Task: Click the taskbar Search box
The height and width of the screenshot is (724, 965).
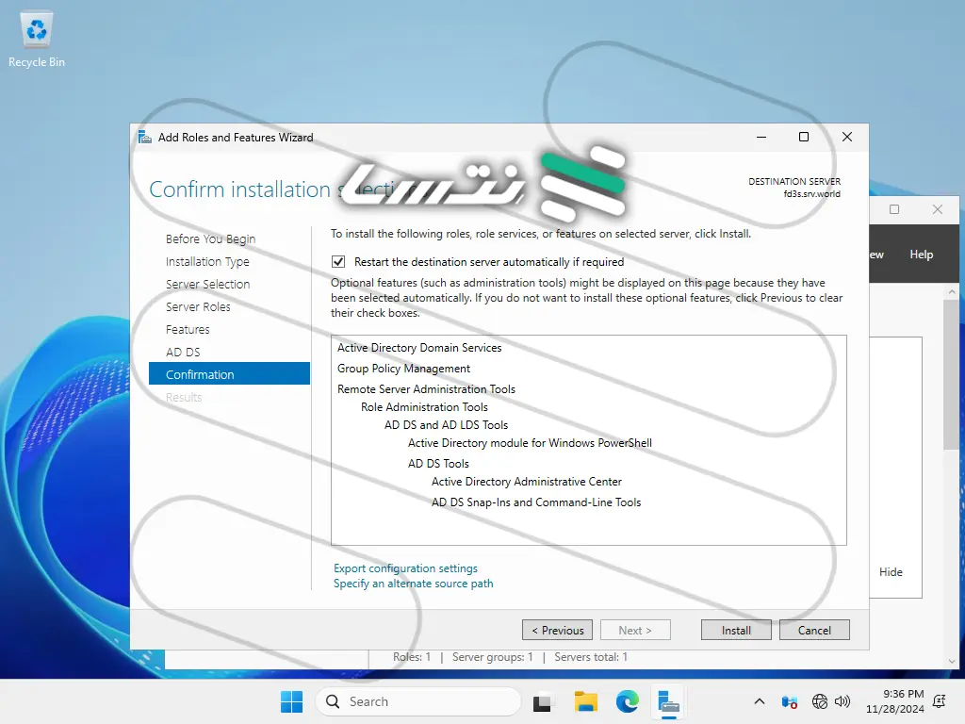Action: (x=418, y=701)
